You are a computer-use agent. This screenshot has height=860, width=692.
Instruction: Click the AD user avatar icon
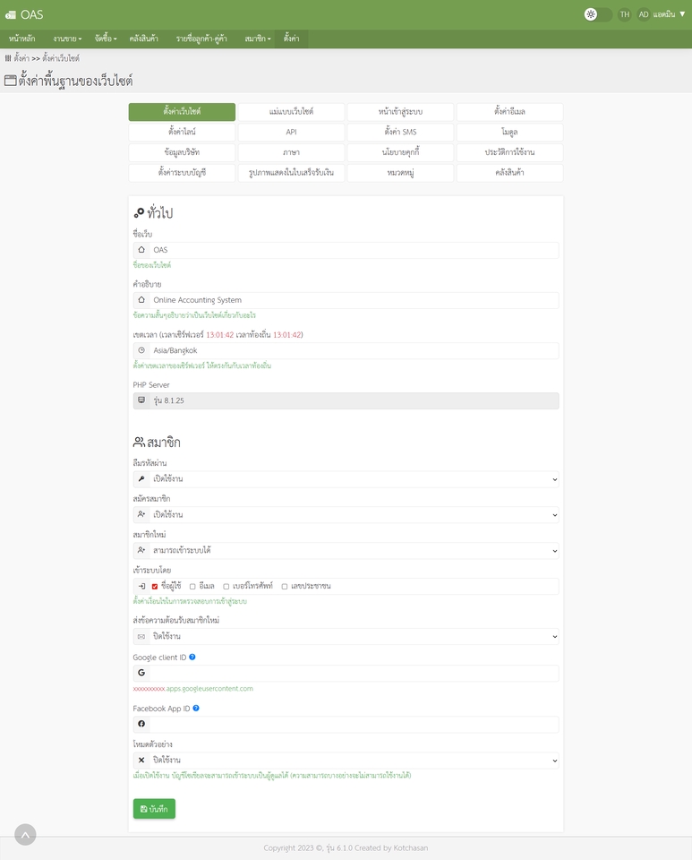(x=643, y=15)
